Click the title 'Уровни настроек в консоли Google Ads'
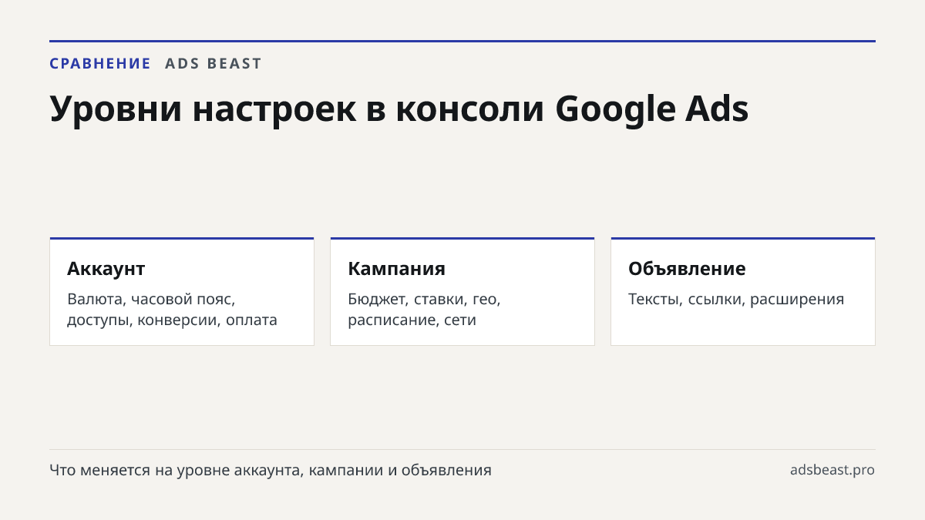This screenshot has height=520, width=925. pos(399,109)
